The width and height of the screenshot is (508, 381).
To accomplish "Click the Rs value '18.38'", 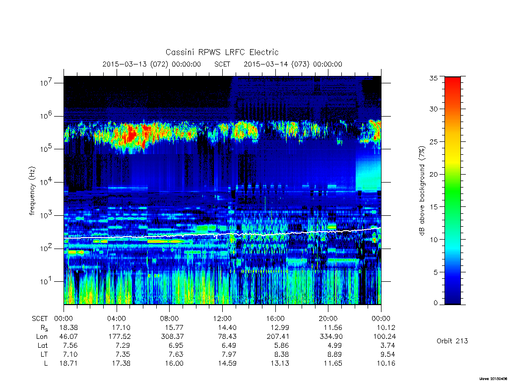I will pyautogui.click(x=68, y=327).
